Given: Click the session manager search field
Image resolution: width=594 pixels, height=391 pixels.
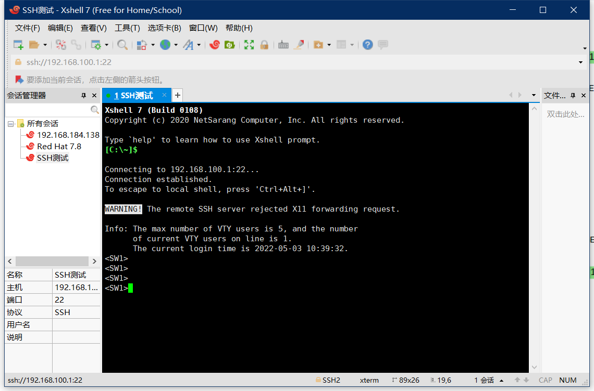Looking at the screenshot, I should coord(48,110).
